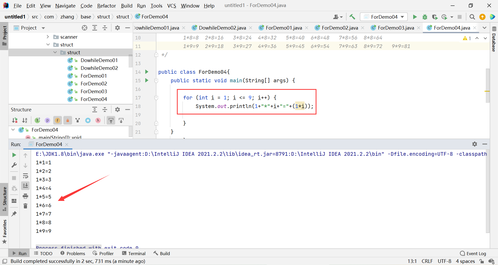Open Project panel settings gear

tap(117, 28)
